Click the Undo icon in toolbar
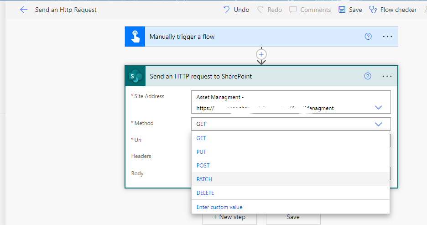The height and width of the screenshot is (225, 427). 227,10
